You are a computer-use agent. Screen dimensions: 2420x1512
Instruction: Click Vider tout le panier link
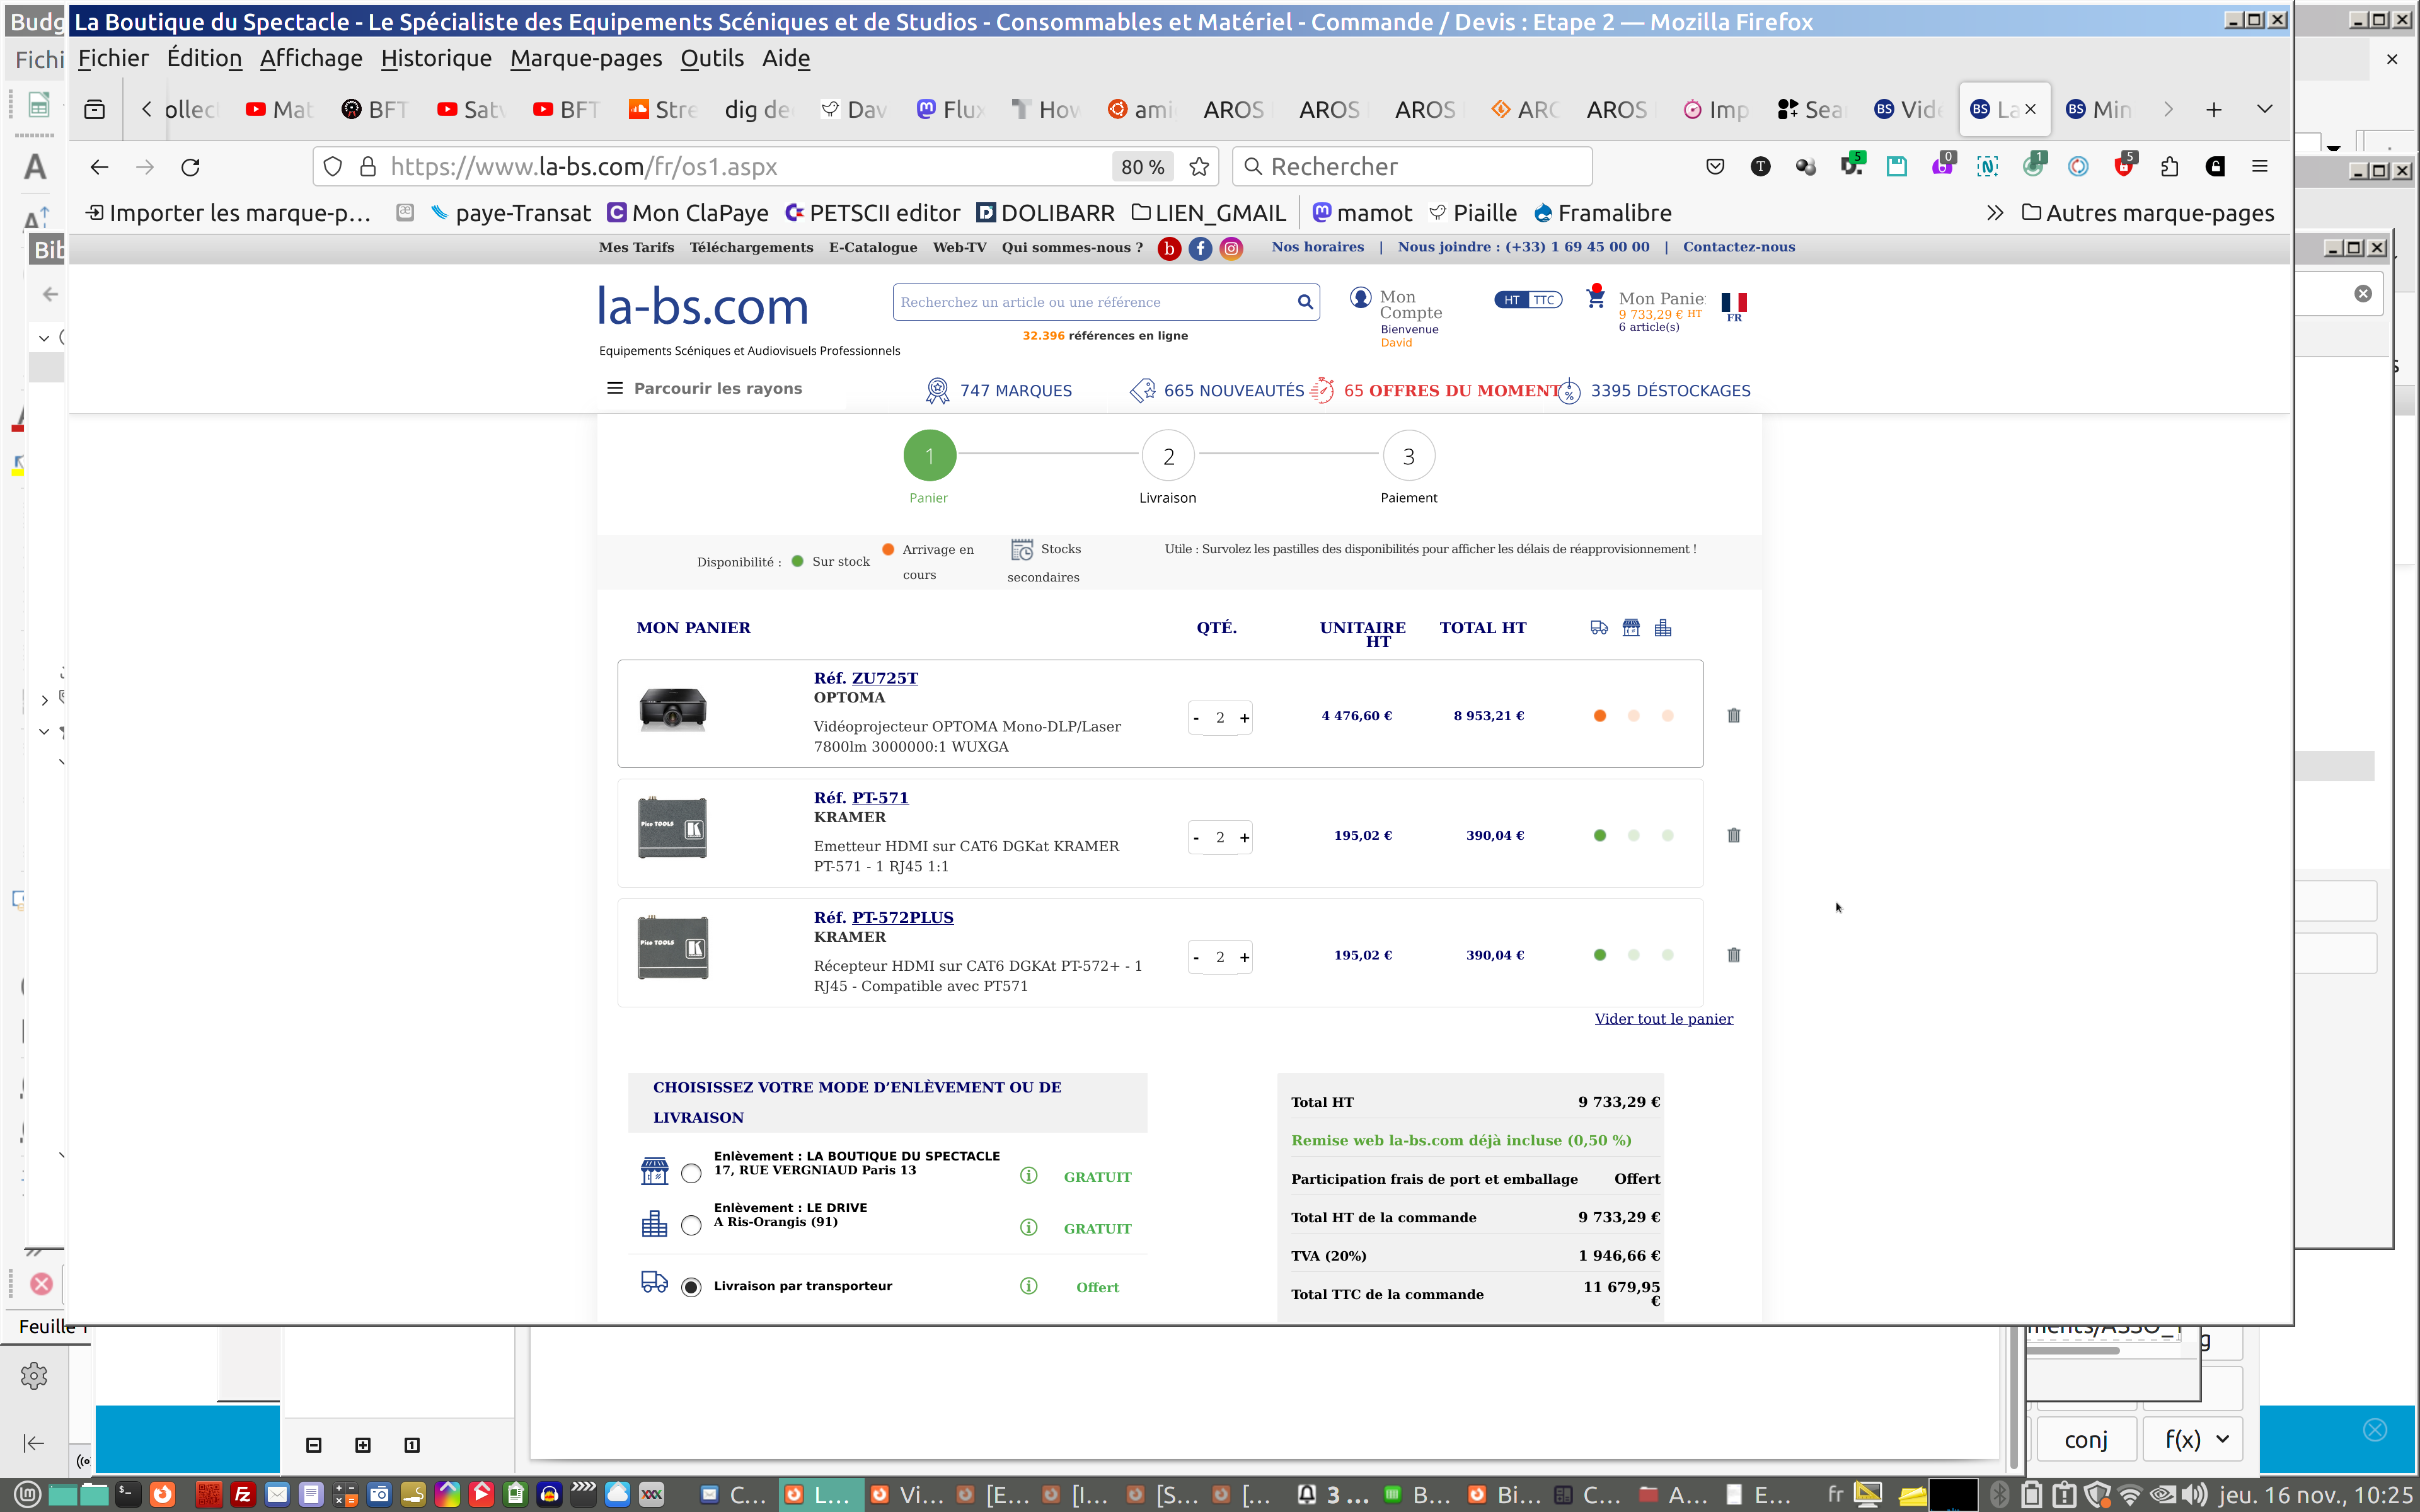[1663, 1019]
